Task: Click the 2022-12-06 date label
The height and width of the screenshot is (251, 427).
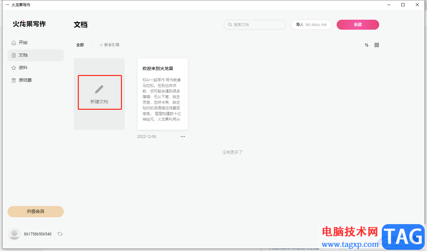Action: (147, 137)
